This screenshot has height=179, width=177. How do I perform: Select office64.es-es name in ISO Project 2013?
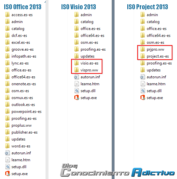click(x=159, y=36)
